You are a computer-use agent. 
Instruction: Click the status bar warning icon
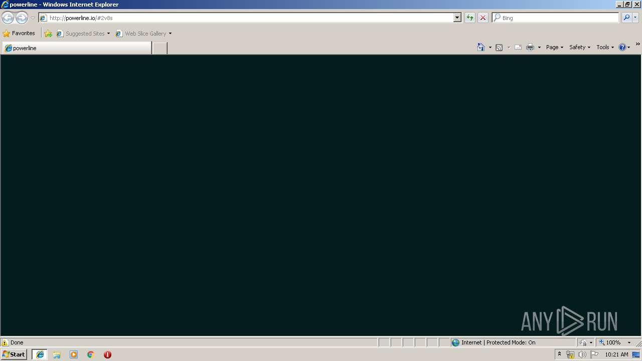tap(5, 342)
